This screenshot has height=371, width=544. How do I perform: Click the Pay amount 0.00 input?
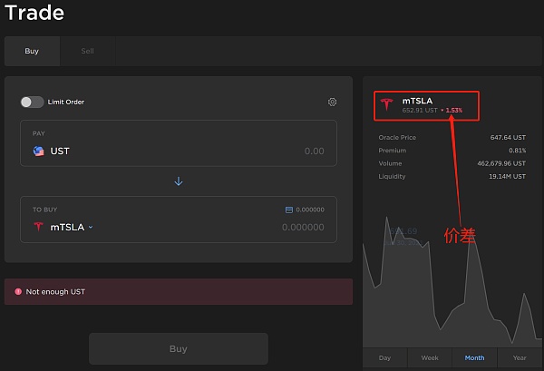pyautogui.click(x=314, y=151)
